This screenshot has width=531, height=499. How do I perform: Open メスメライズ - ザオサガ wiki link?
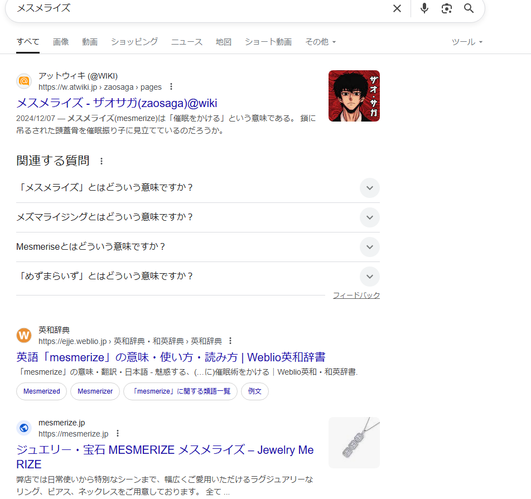pyautogui.click(x=117, y=103)
